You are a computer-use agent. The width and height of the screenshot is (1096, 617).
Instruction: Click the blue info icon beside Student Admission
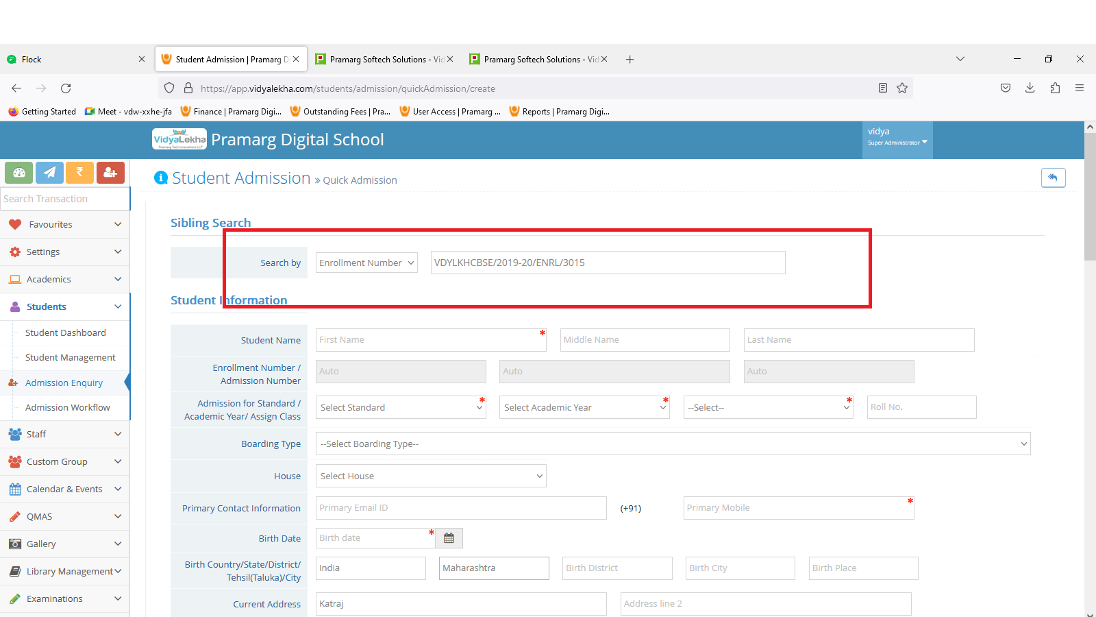161,178
